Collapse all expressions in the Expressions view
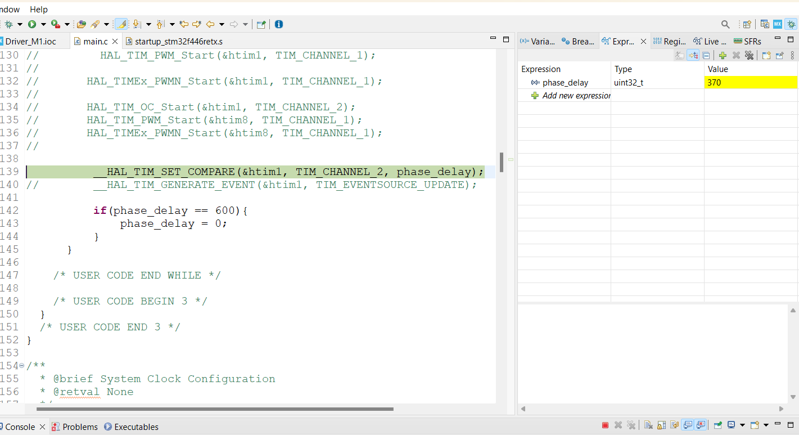The height and width of the screenshot is (435, 799). point(706,55)
